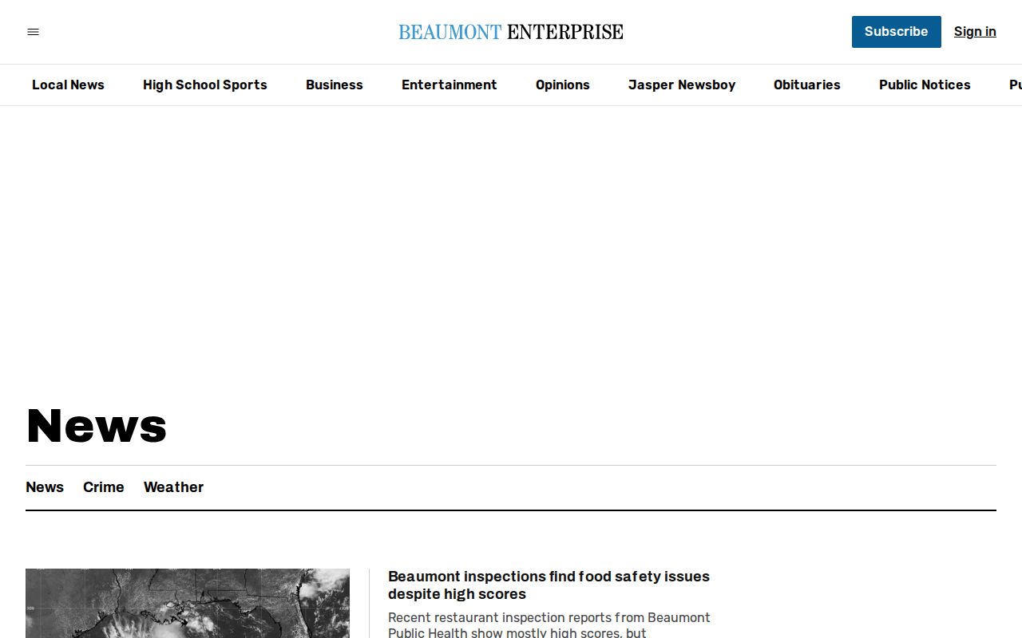Switch to the Weather sub-tab

tap(173, 487)
